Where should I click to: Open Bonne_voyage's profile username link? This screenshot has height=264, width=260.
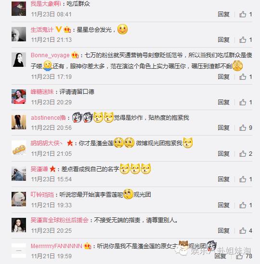50,55
